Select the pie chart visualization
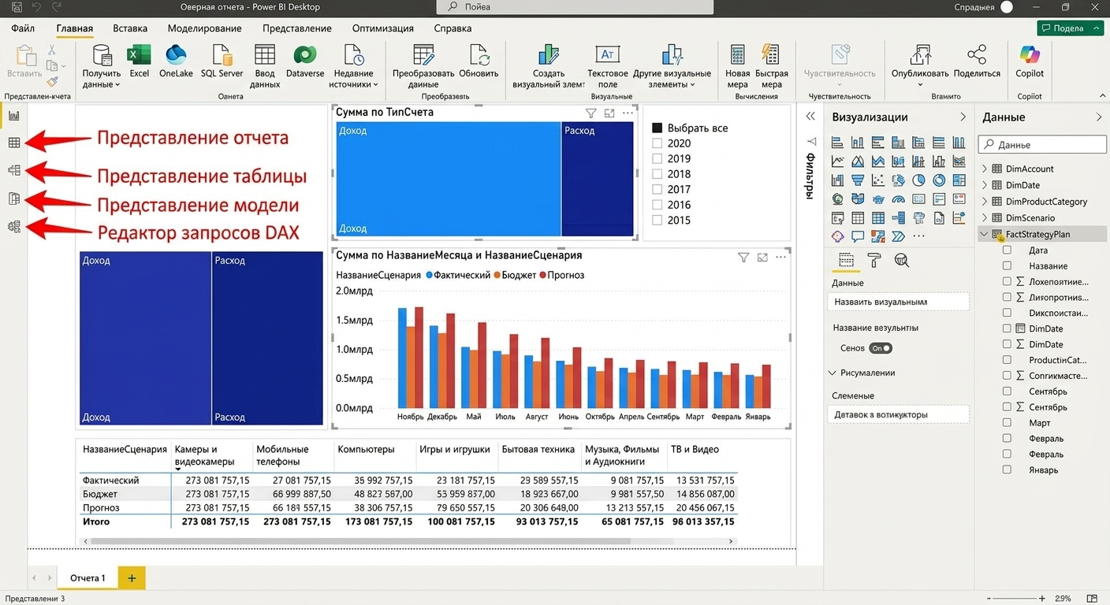 tap(918, 180)
